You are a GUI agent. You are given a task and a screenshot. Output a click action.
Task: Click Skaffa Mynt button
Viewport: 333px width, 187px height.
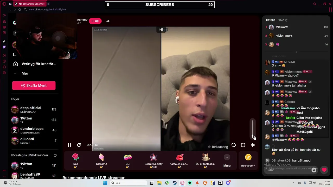click(x=34, y=85)
